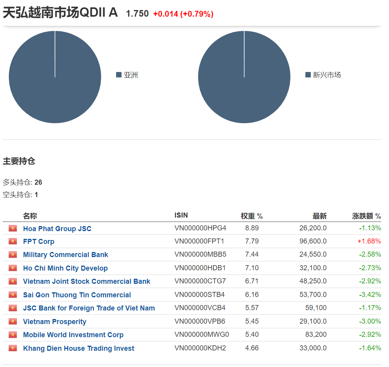The height and width of the screenshot is (367, 389).
Task: Select ISIN code VN000000MWG0
Action: point(202,334)
